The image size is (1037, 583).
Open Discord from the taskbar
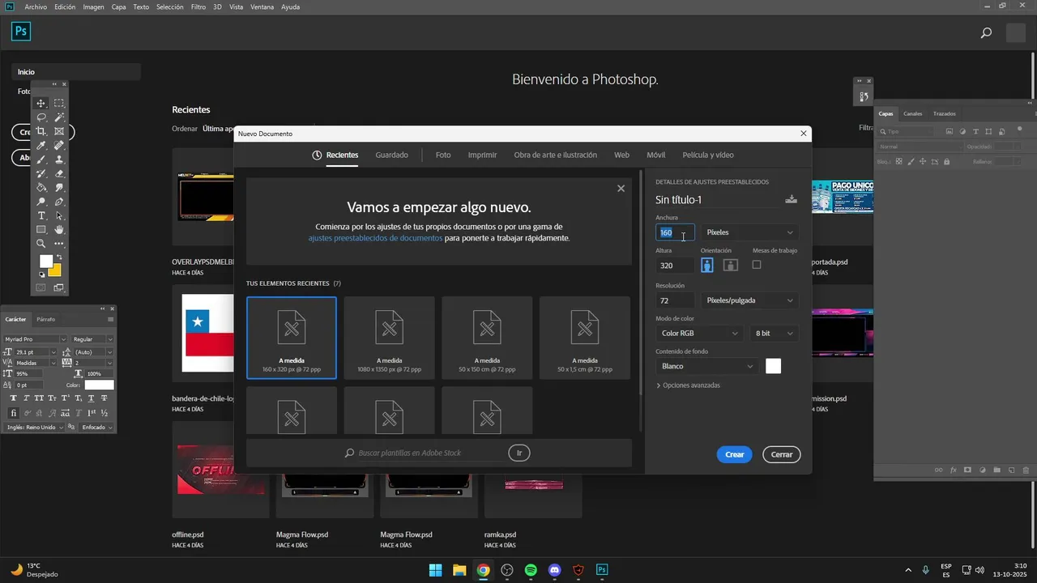554,570
